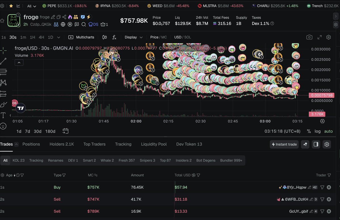Image resolution: width=340 pixels, height=220 pixels.
Task: Filter trades by Fresh 357
Action: [x=127, y=160]
